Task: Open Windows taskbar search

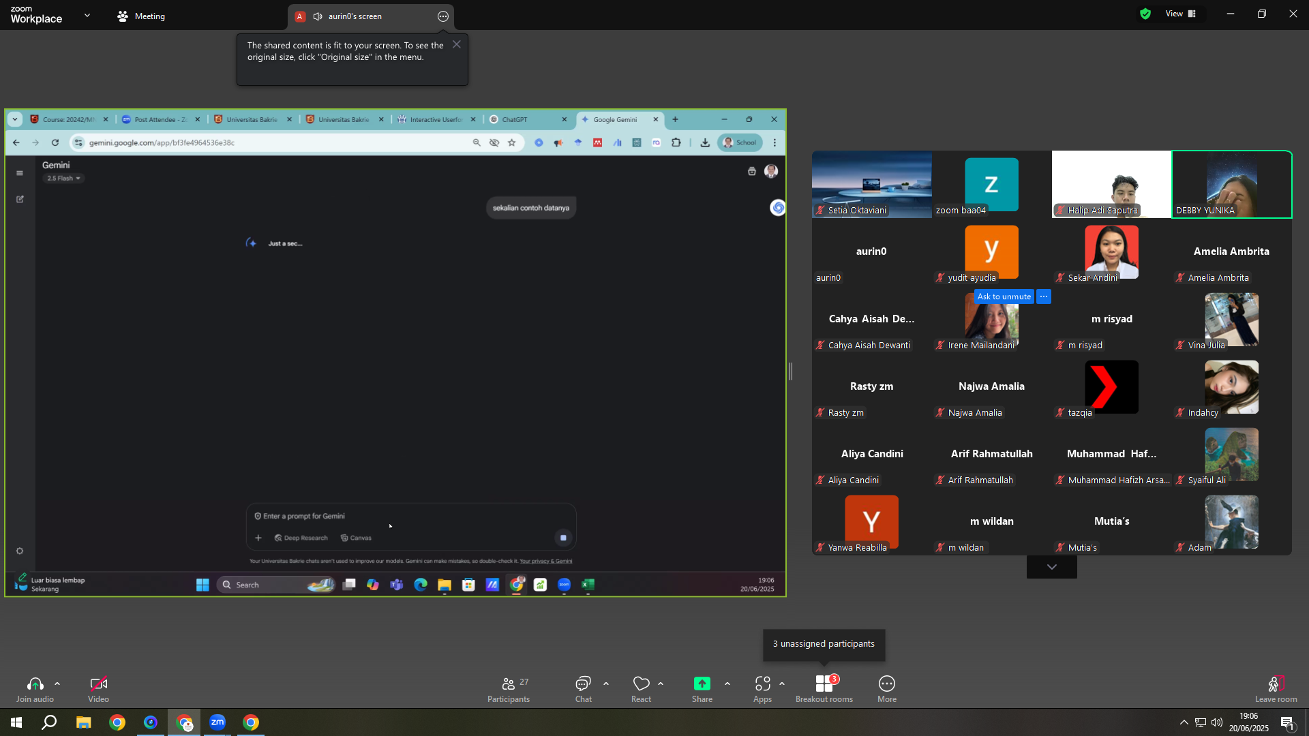Action: (x=49, y=722)
